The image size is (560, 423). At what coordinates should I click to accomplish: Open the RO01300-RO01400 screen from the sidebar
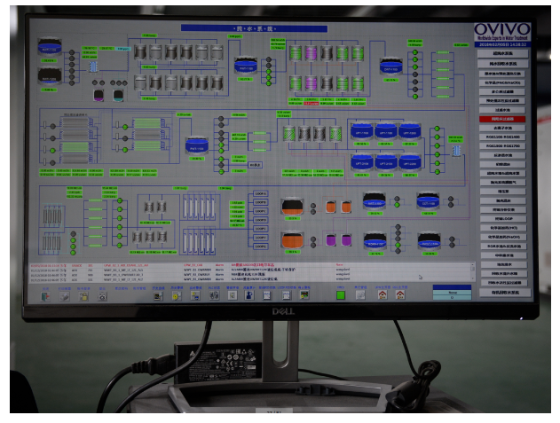(502, 137)
